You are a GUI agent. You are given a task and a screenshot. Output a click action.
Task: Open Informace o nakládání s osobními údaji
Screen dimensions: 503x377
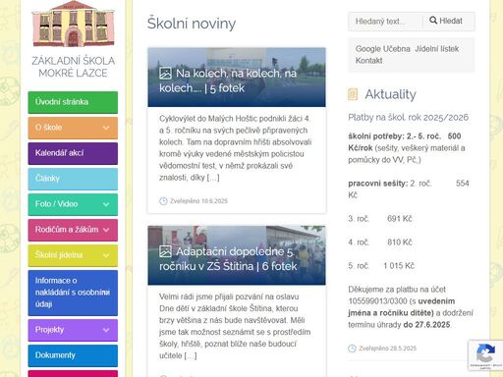pos(73,293)
